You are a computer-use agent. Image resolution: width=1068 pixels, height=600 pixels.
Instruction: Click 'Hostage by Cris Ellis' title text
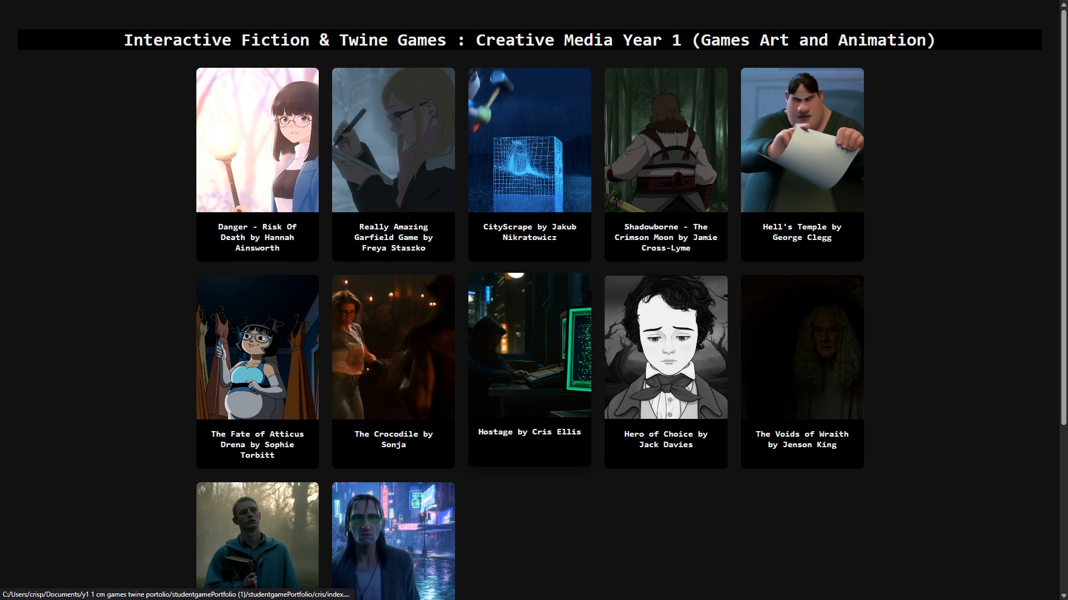coord(530,432)
